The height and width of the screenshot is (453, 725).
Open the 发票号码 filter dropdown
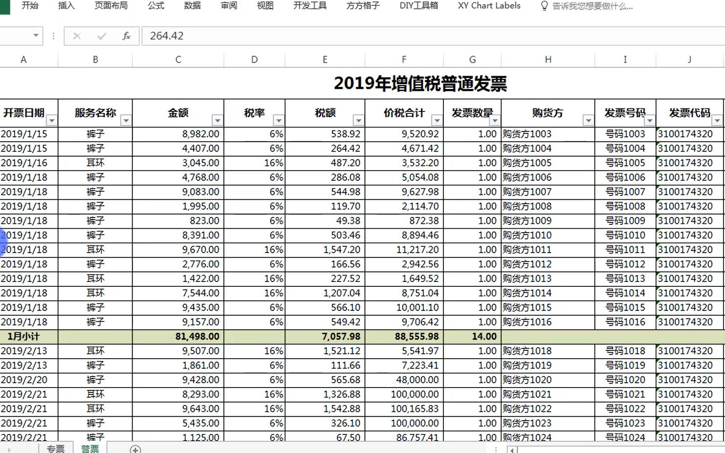coord(649,120)
